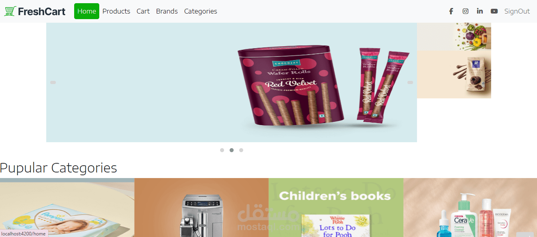
Task: Open the Children's books category image
Action: (x=336, y=208)
